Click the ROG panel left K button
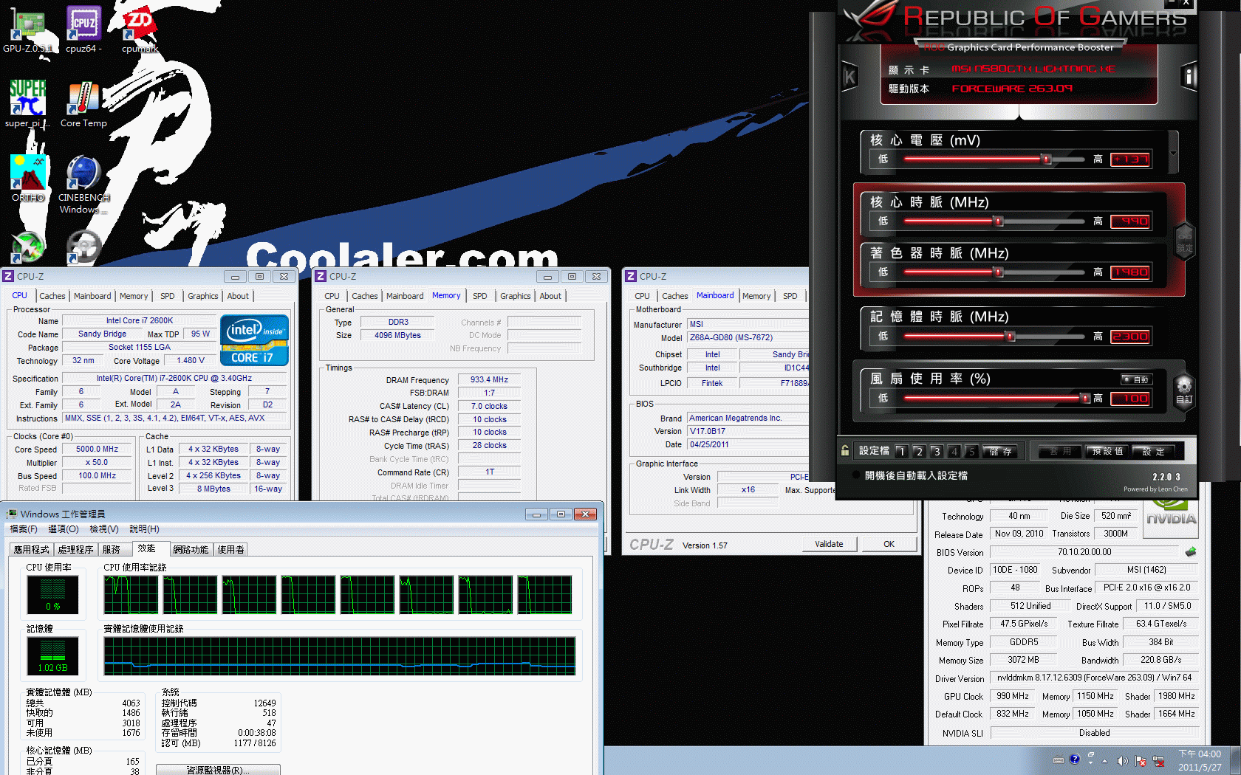 (x=849, y=76)
